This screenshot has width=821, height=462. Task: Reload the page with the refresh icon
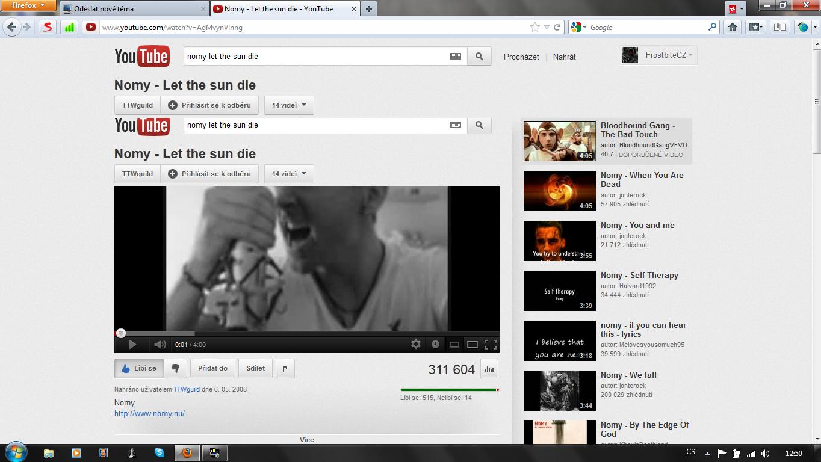[x=557, y=27]
